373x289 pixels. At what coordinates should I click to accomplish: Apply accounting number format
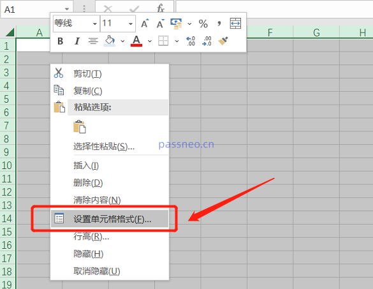click(176, 24)
